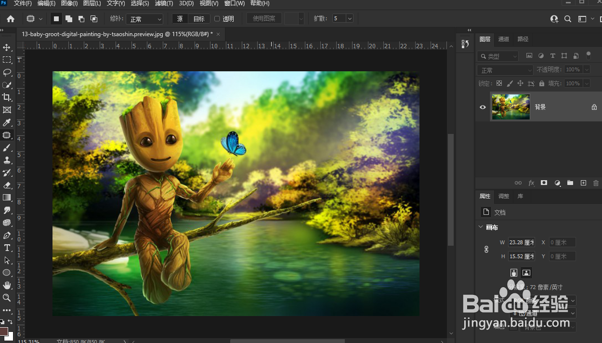Select the Path Selection tool
The image size is (602, 343).
click(7, 260)
